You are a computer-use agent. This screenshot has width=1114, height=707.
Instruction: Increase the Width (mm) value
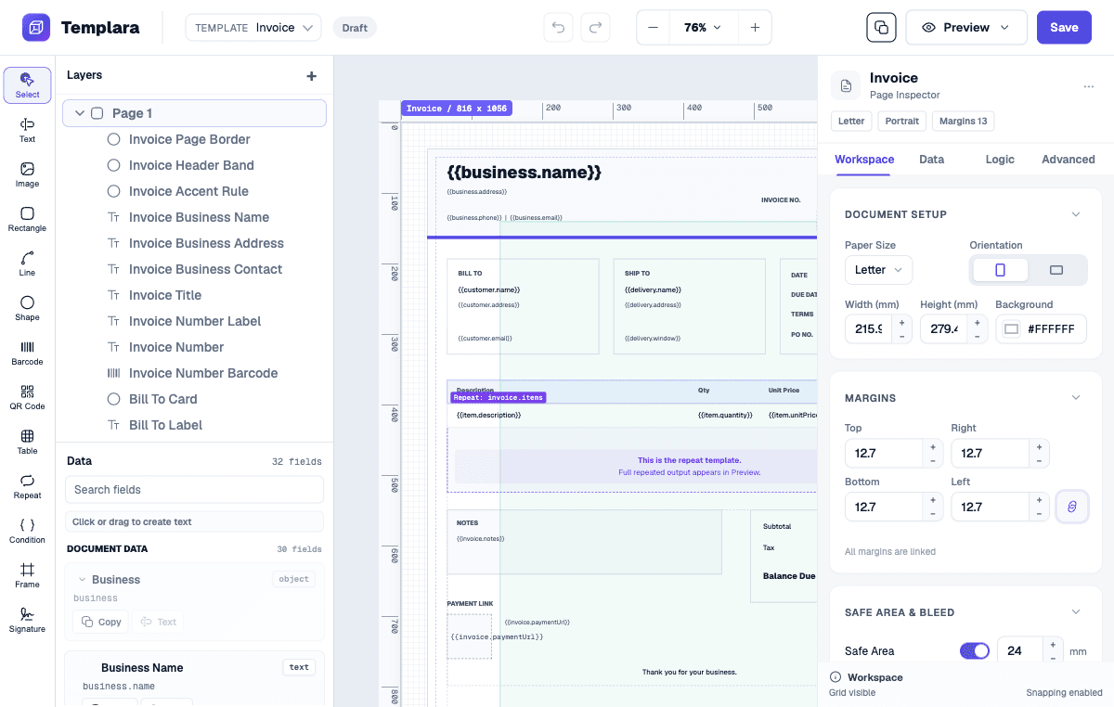point(901,323)
